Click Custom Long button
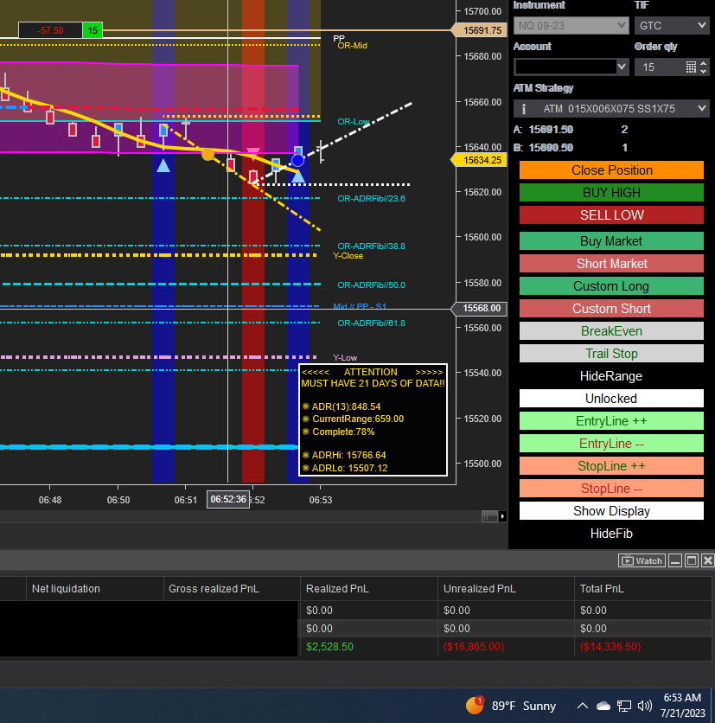715x723 pixels. (611, 286)
